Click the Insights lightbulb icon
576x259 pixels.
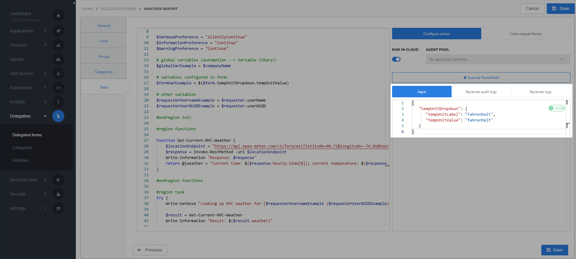[58, 102]
